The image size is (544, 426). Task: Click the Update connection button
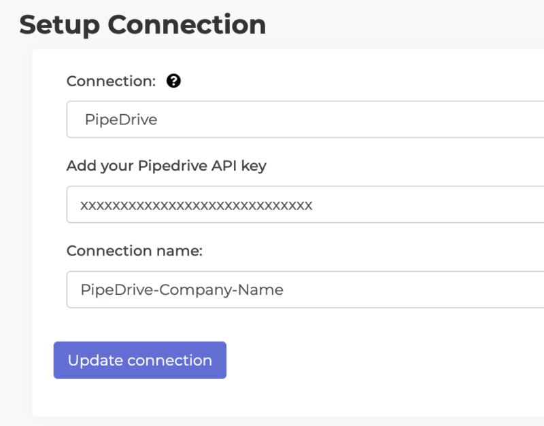tap(140, 360)
